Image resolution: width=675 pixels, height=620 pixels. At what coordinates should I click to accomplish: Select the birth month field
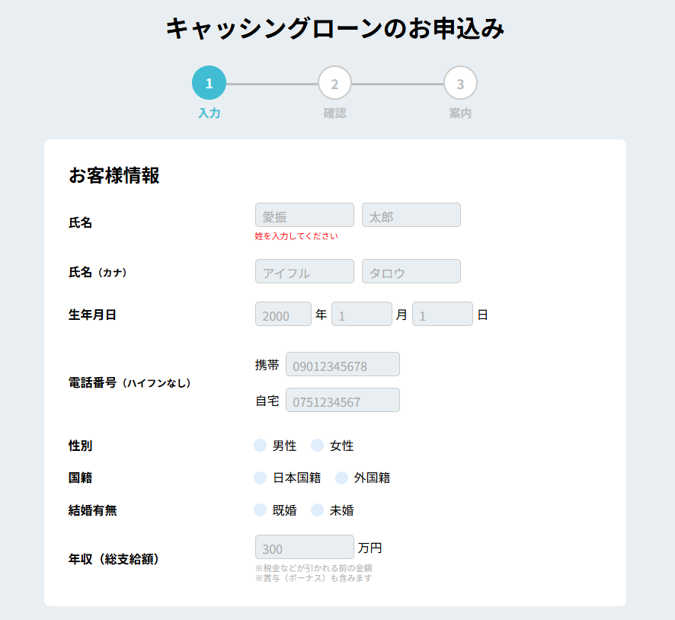[362, 314]
